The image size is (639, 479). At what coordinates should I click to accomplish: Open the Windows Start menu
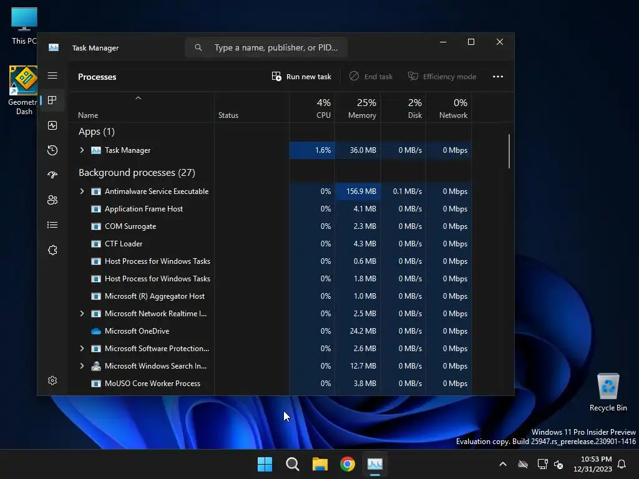(265, 464)
